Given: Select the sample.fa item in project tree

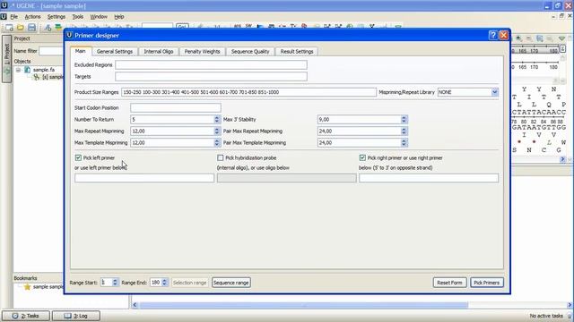Looking at the screenshot, I should [x=44, y=70].
